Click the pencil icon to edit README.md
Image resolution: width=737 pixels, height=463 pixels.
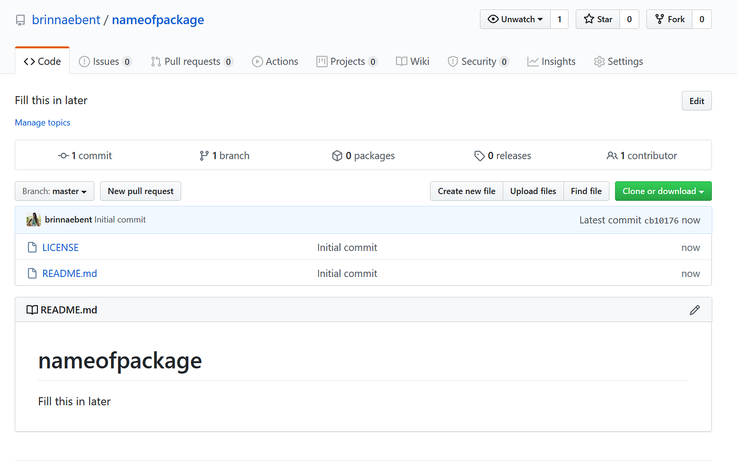(x=695, y=310)
